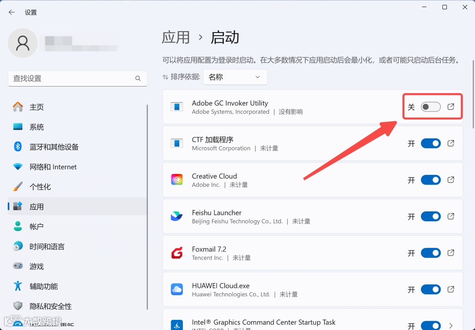475x330 pixels.
Task: Open file location for CTF 加载程序
Action: pyautogui.click(x=451, y=143)
